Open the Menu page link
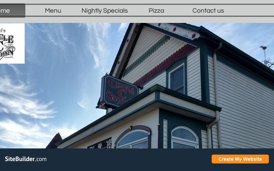The image size is (274, 171). [x=53, y=11]
